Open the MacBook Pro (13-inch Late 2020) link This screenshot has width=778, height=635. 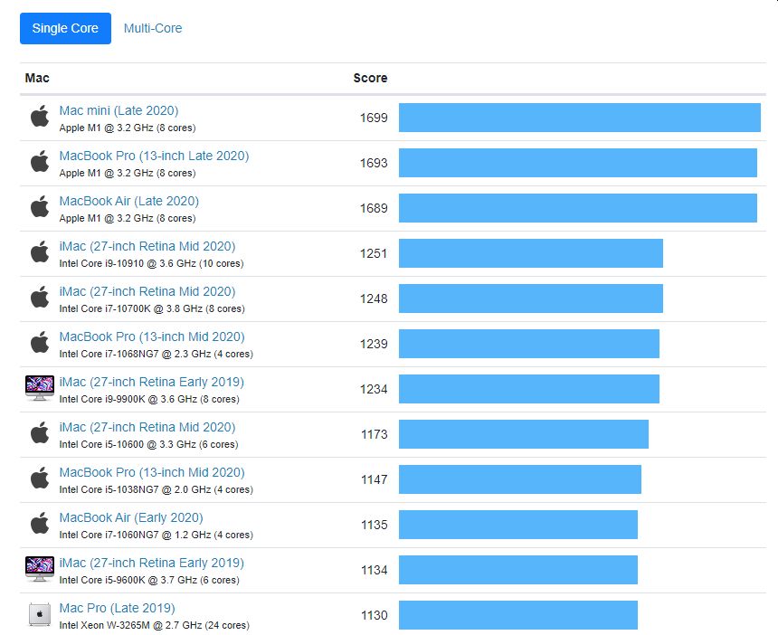[x=154, y=156]
